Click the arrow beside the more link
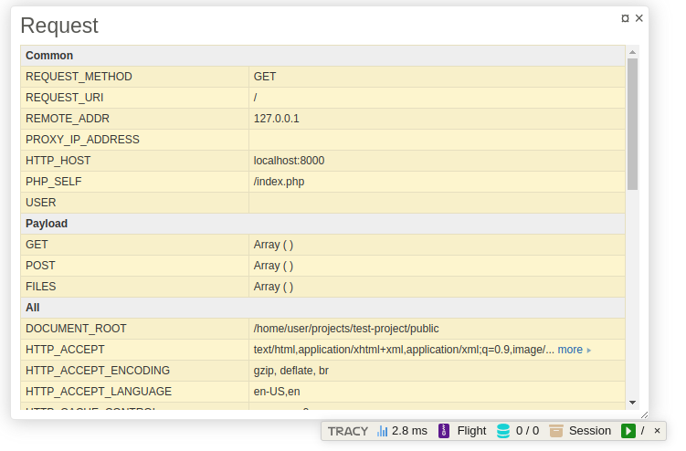Screen dimensions: 686x451 click(589, 350)
